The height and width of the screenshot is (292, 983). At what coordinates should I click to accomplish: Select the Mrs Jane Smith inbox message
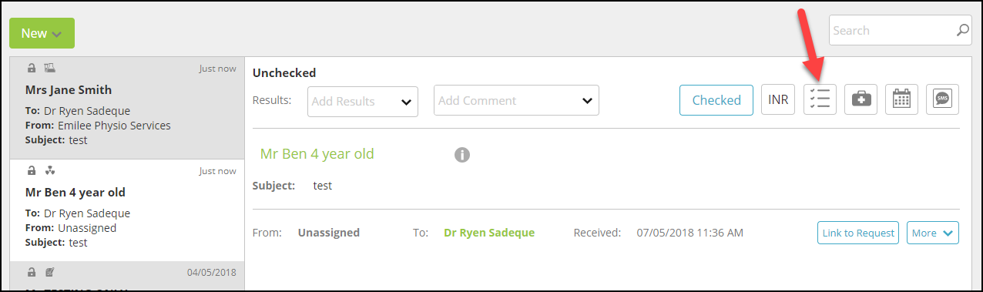[x=127, y=108]
